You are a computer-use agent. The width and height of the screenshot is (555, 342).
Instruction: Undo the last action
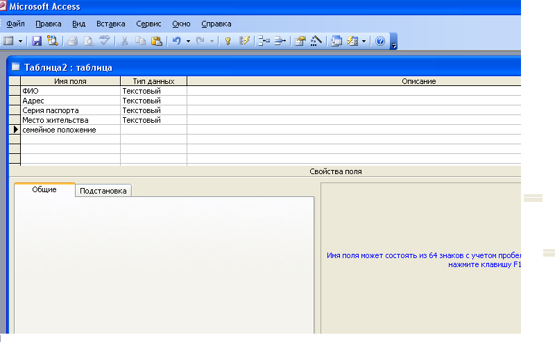pos(177,41)
